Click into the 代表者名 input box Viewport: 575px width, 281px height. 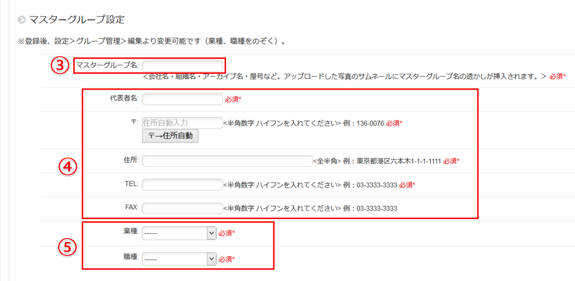tap(183, 100)
